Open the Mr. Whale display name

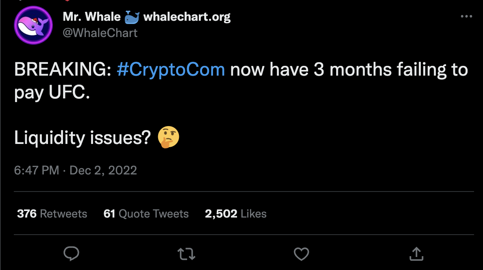pos(91,17)
